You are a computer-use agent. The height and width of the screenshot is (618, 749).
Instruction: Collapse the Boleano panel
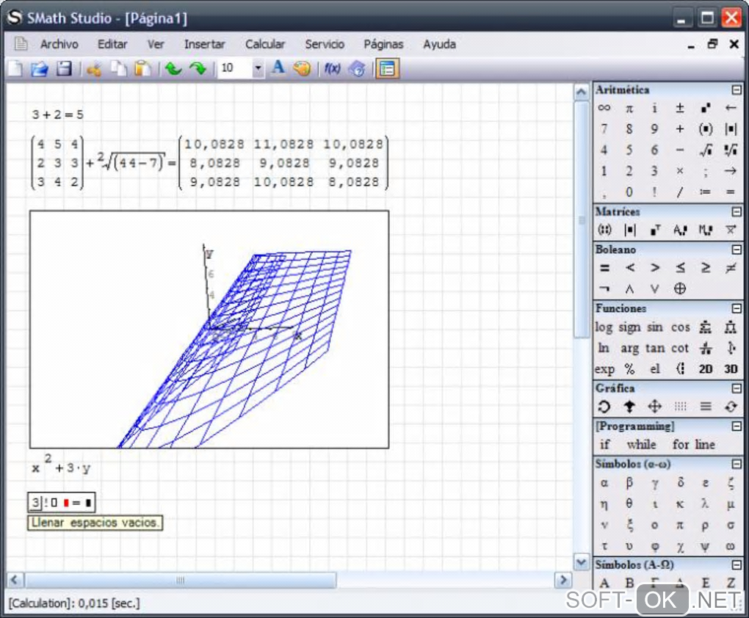coord(737,250)
